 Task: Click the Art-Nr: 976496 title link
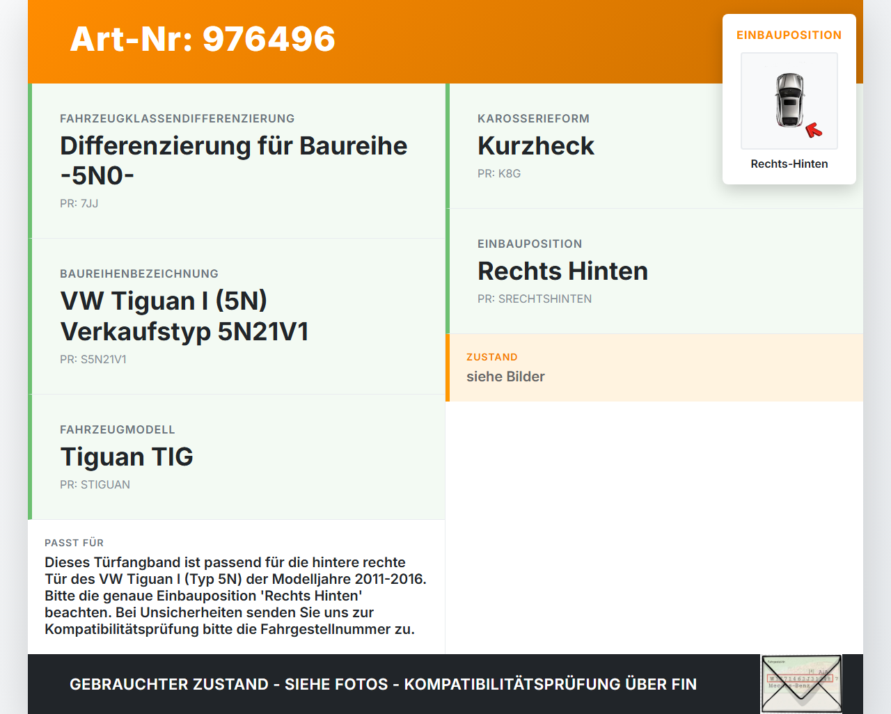click(202, 40)
